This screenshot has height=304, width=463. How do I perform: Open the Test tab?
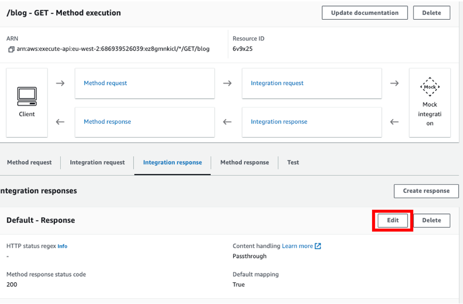coord(292,162)
